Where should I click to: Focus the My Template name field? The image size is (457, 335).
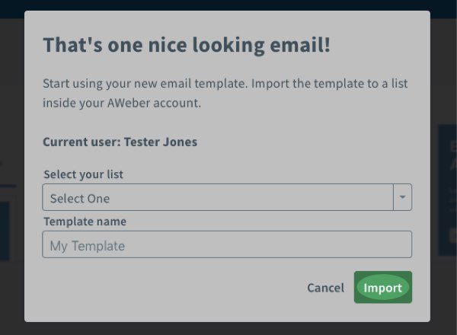point(227,245)
